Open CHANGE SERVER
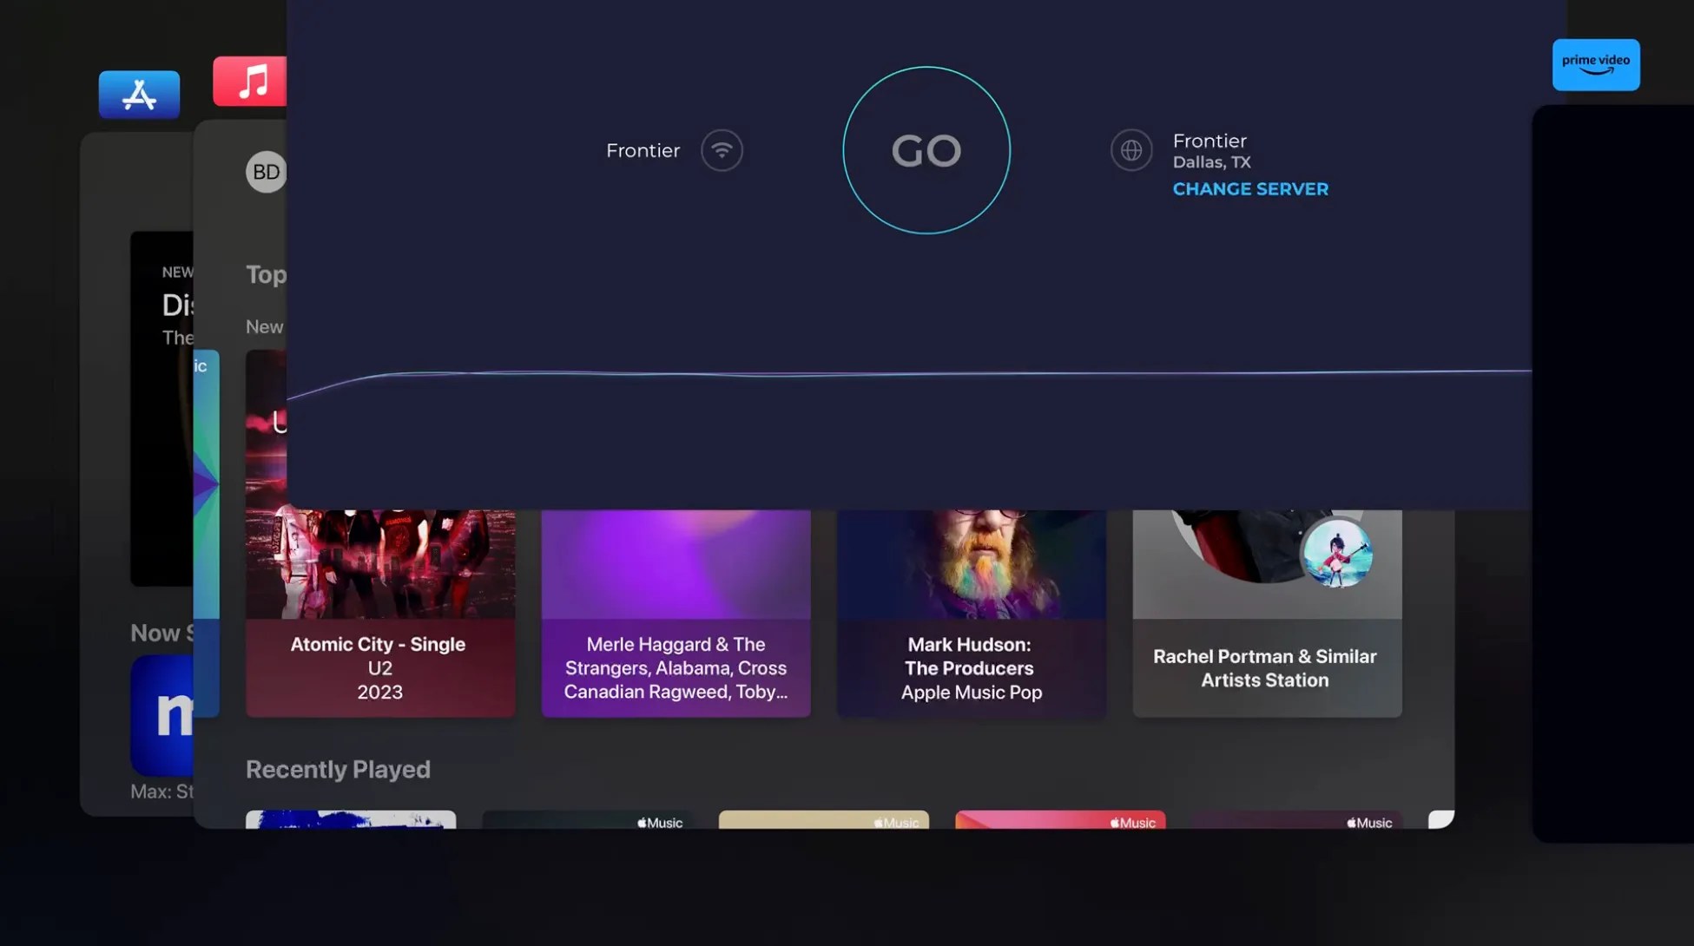The width and height of the screenshot is (1694, 946). point(1250,188)
